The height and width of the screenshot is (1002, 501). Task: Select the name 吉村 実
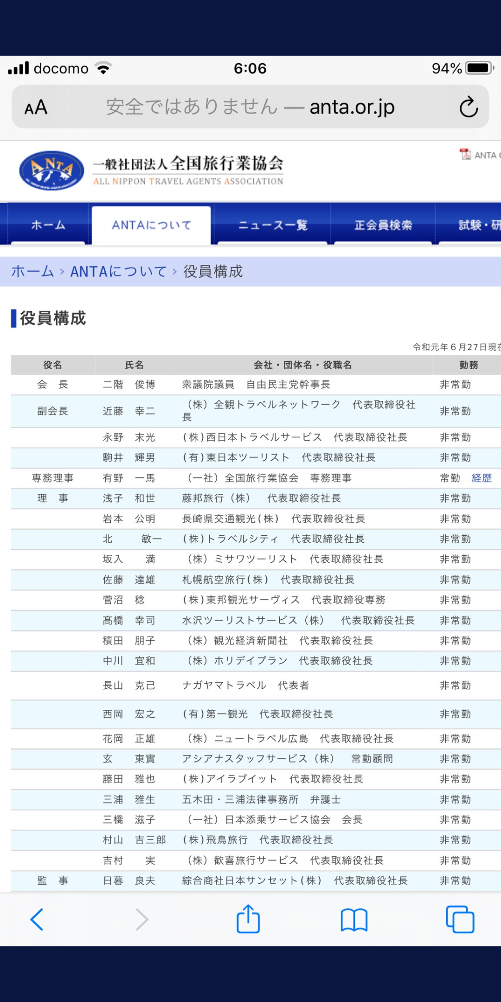pyautogui.click(x=129, y=861)
